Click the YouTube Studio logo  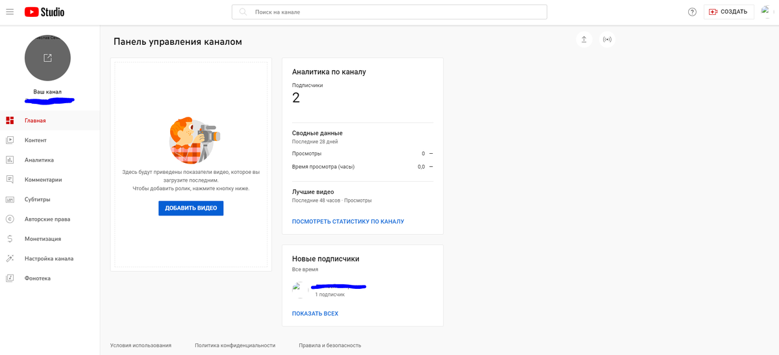coord(44,12)
